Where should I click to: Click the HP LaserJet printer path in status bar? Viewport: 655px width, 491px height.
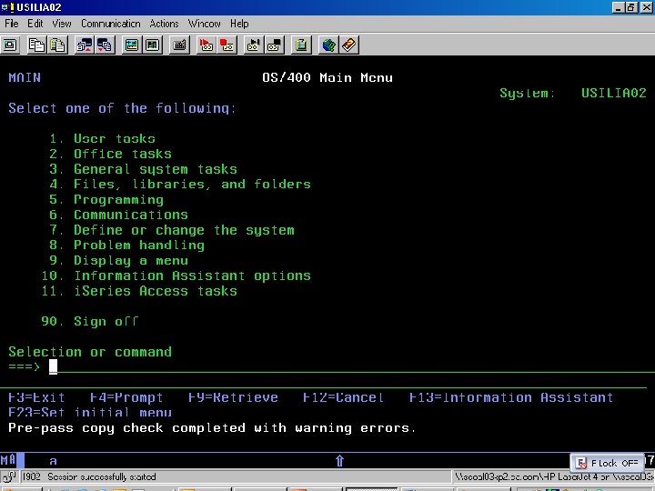tap(554, 476)
